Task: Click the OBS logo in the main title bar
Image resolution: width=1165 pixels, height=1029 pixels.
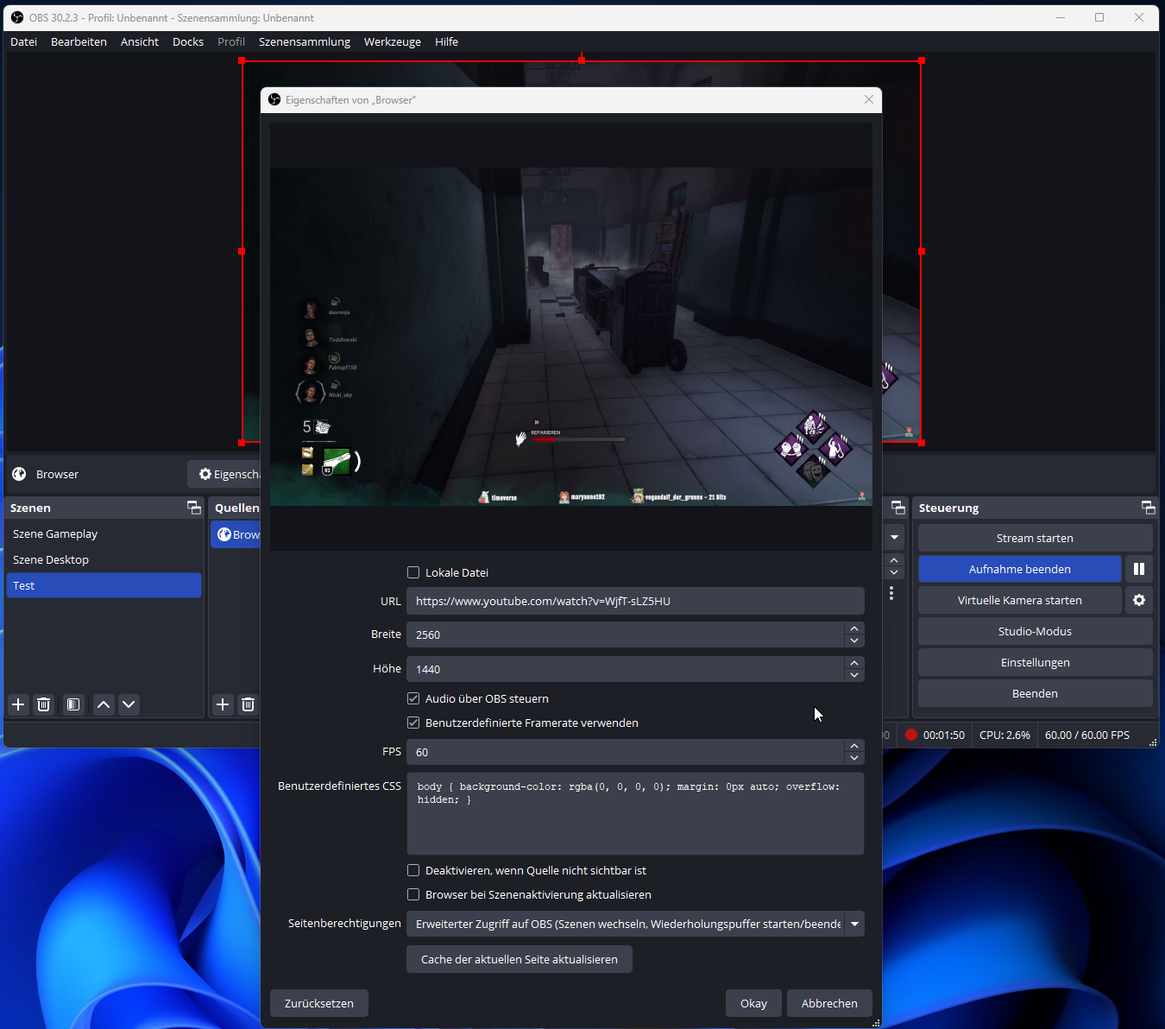Action: click(x=17, y=17)
